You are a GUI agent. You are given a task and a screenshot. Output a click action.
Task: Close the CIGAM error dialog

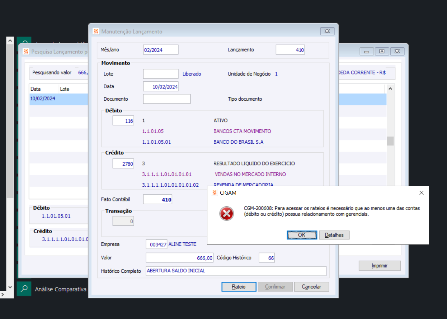[x=422, y=193]
